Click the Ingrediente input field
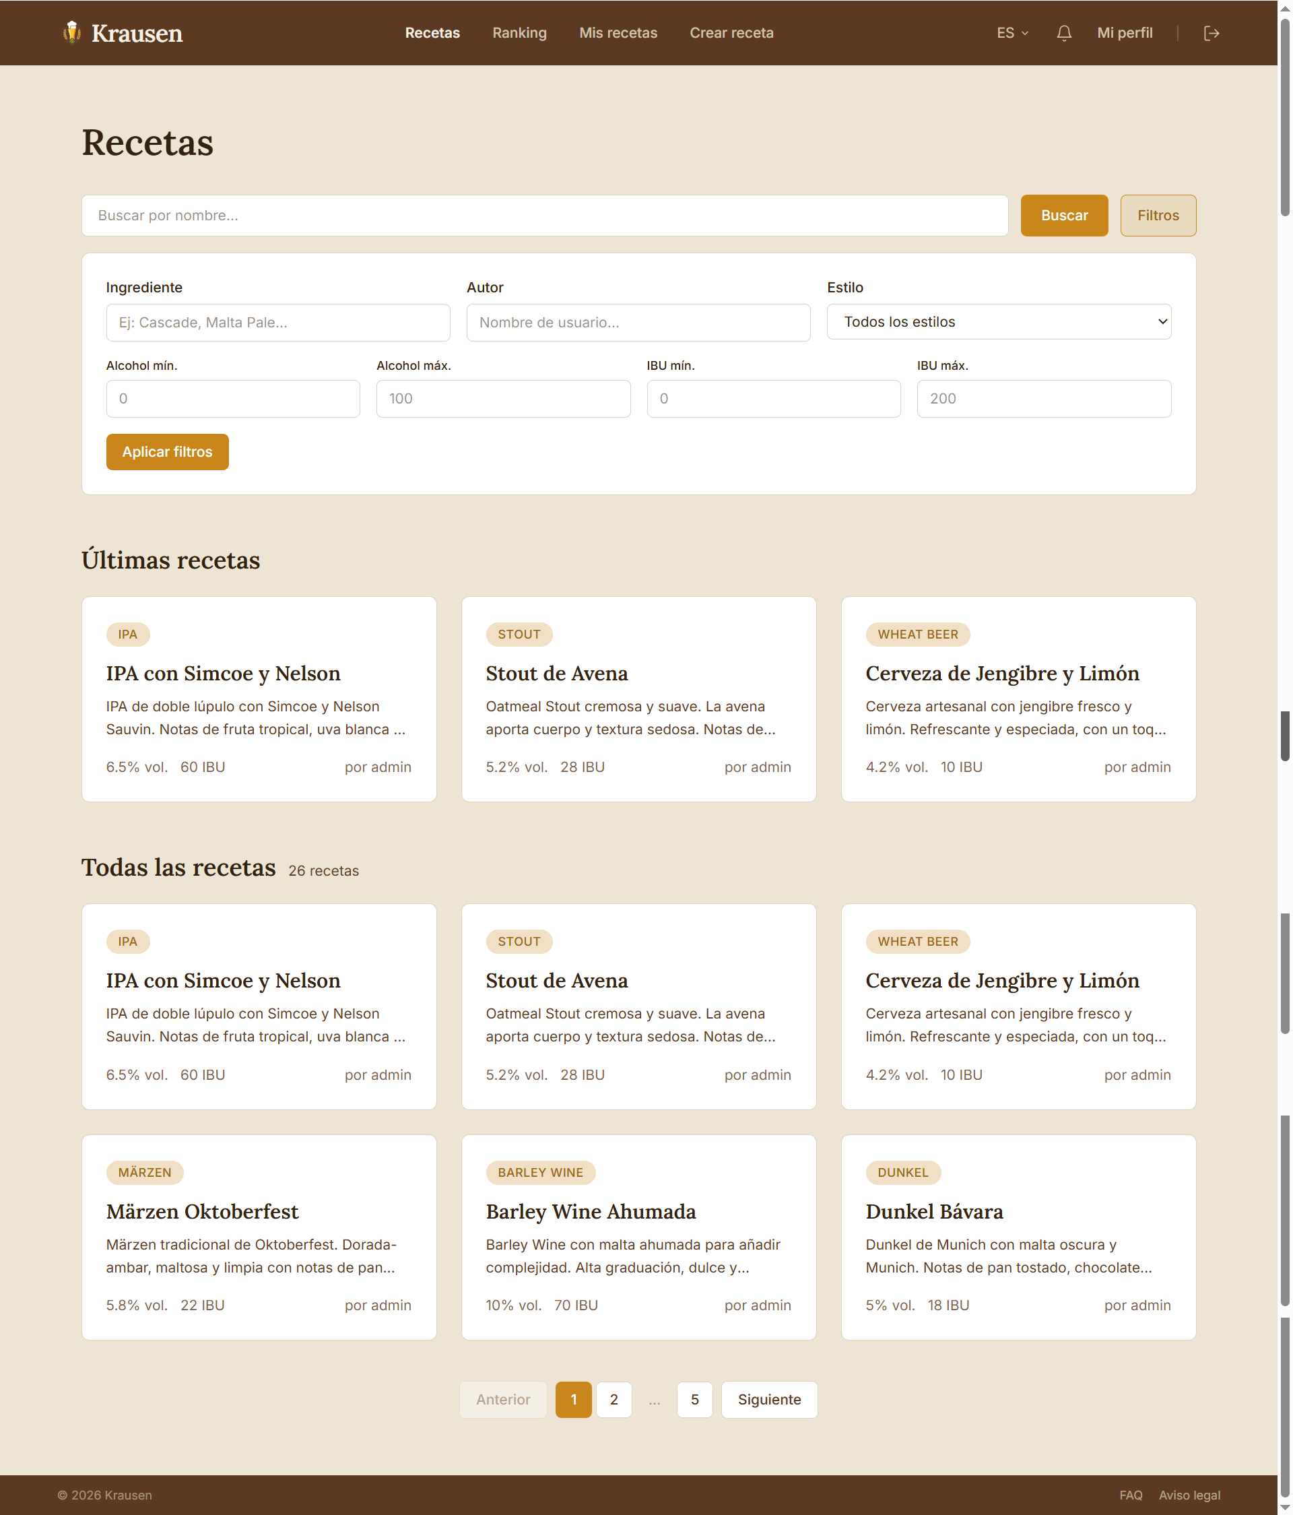Screen dimensions: 1293x1515 click(x=277, y=323)
